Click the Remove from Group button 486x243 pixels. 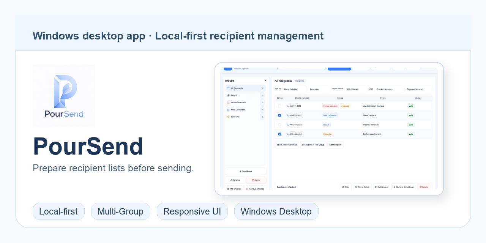pyautogui.click(x=404, y=187)
